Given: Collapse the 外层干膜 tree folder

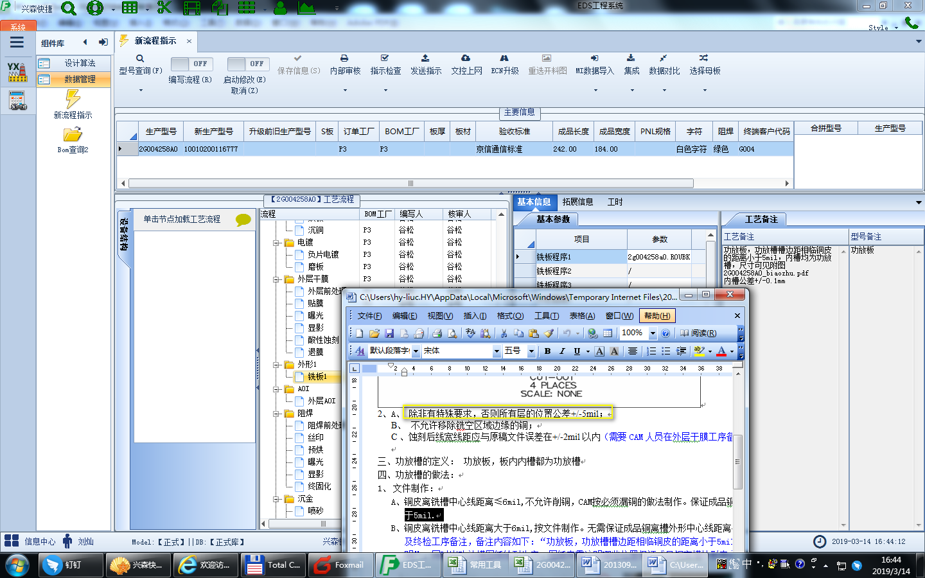Looking at the screenshot, I should (276, 279).
